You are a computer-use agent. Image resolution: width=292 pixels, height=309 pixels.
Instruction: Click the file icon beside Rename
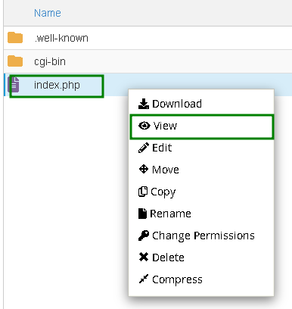pyautogui.click(x=142, y=214)
